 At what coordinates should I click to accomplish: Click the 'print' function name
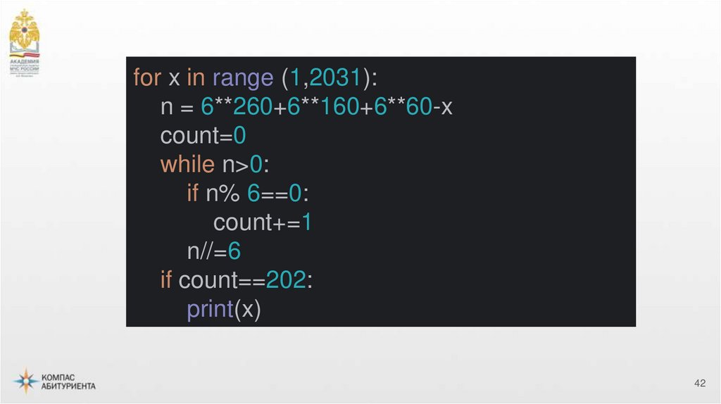click(210, 310)
